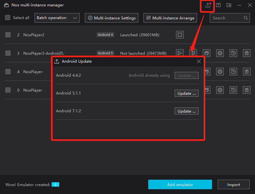Stop the launched NoxPlayer2 instance

point(180,35)
